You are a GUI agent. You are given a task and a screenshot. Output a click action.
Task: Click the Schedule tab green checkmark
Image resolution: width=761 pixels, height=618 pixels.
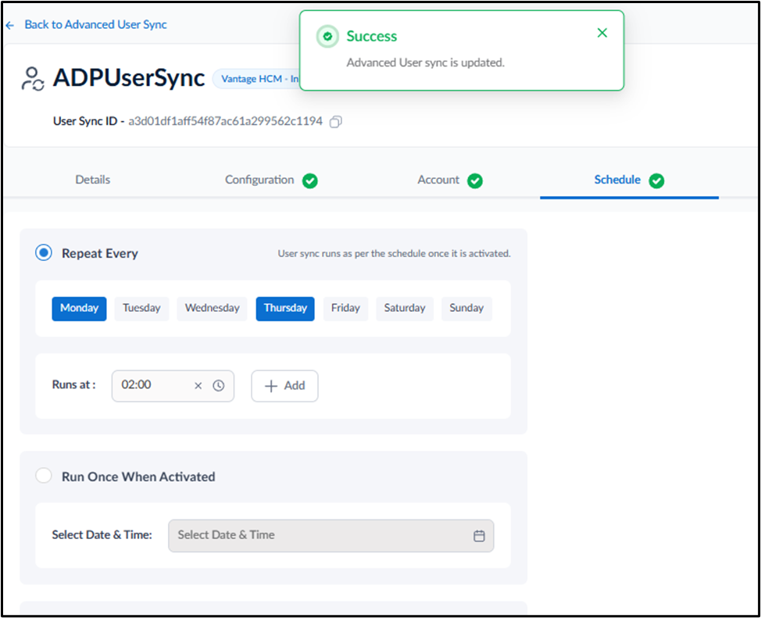coord(656,180)
